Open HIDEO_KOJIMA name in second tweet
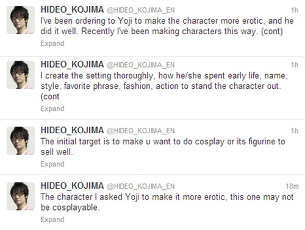Viewport: 305px width, 230px height. point(72,64)
